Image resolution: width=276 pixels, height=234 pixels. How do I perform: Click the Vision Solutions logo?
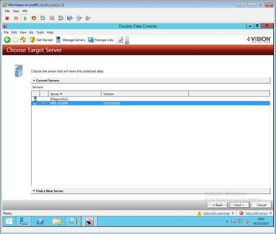click(x=259, y=40)
